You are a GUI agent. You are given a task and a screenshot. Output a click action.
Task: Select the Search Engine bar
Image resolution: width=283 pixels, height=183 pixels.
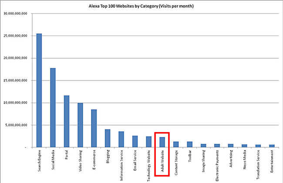39,90
